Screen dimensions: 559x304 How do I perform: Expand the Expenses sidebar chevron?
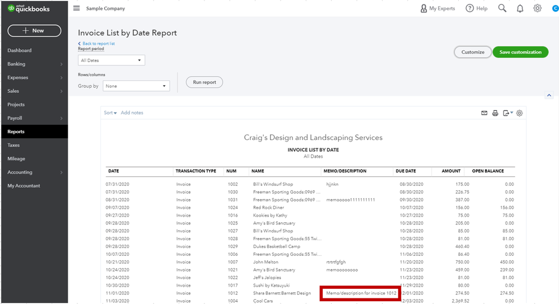pos(61,78)
